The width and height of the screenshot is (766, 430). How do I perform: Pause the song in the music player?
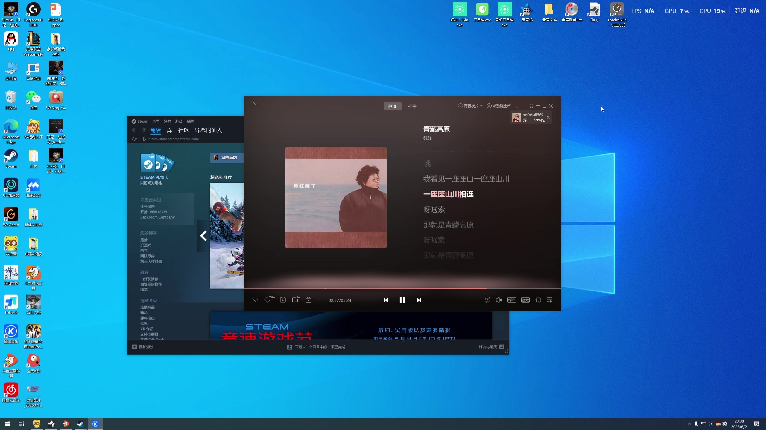tap(402, 300)
